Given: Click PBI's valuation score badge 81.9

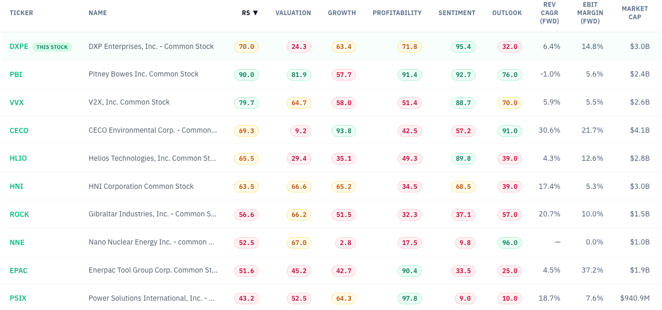Looking at the screenshot, I should [x=299, y=75].
